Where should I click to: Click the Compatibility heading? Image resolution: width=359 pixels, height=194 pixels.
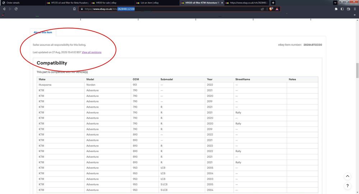[52, 63]
